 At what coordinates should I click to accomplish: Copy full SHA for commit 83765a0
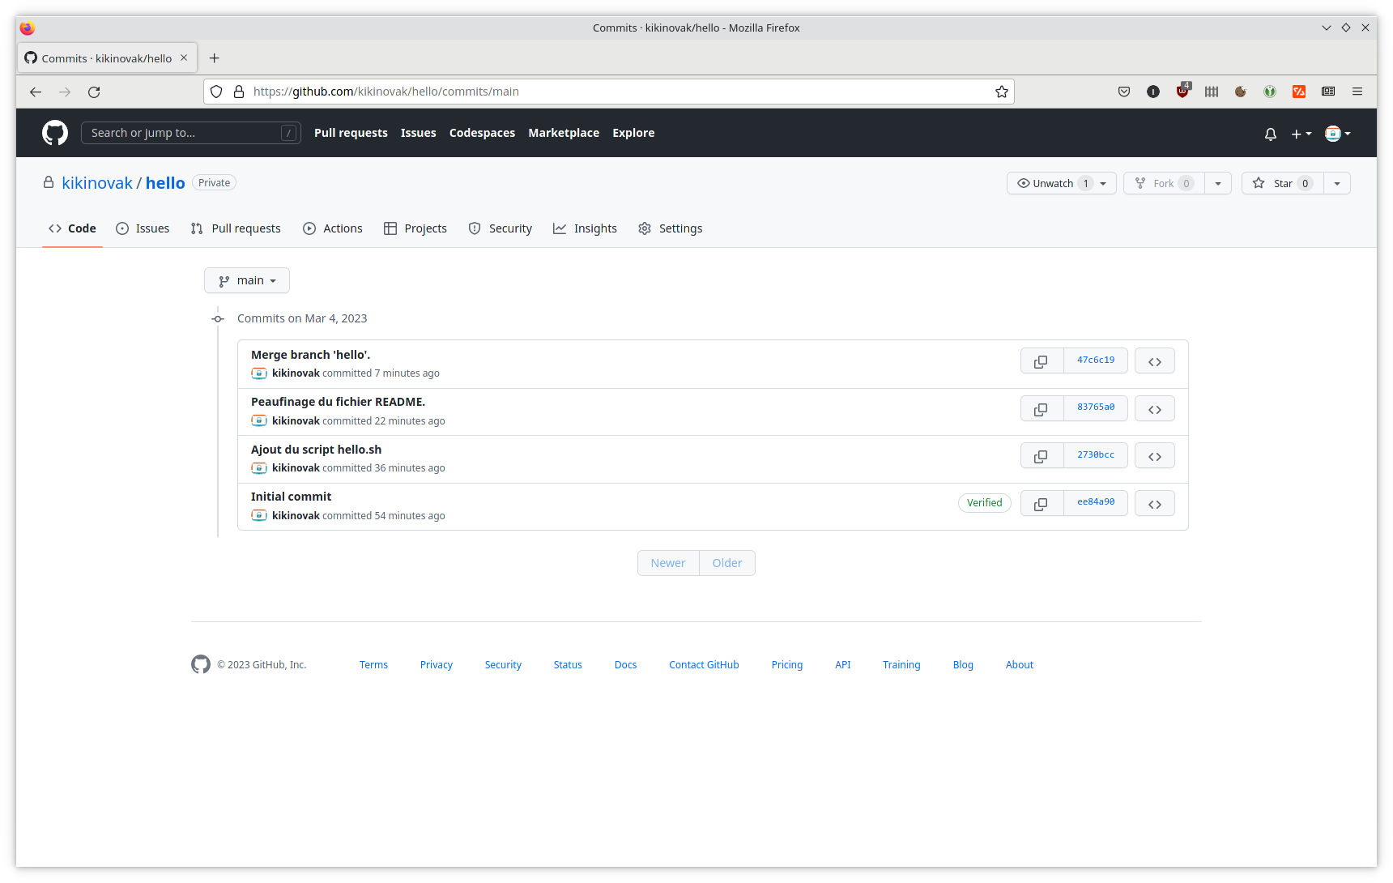(x=1042, y=409)
